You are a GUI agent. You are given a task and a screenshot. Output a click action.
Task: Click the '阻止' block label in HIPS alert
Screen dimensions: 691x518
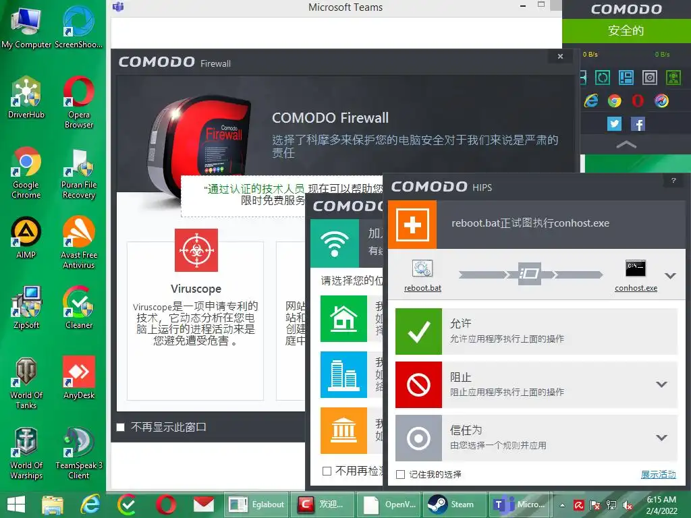click(x=460, y=377)
